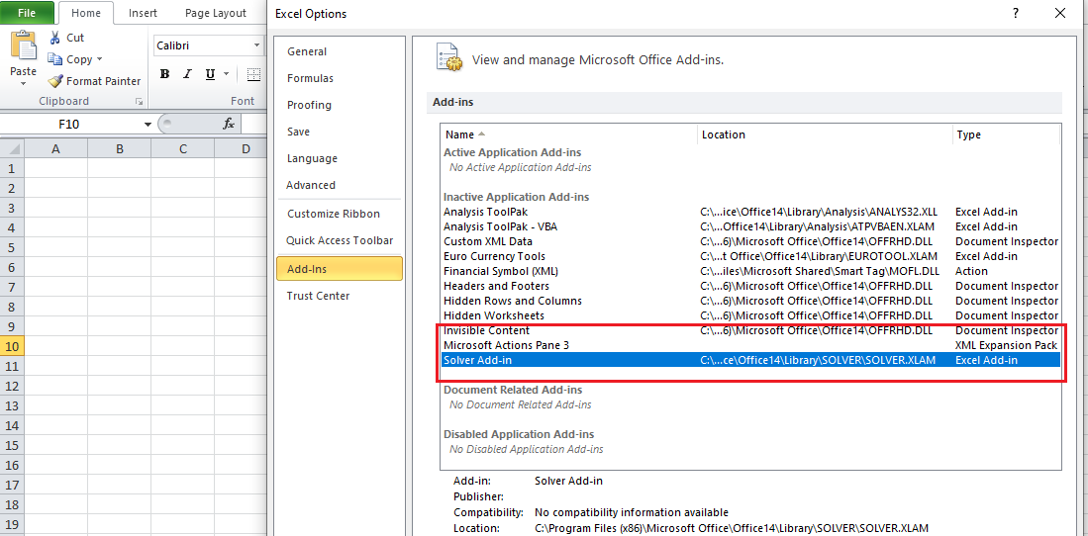1088x536 pixels.
Task: Open Quick Access Toolbar options
Action: click(x=340, y=240)
